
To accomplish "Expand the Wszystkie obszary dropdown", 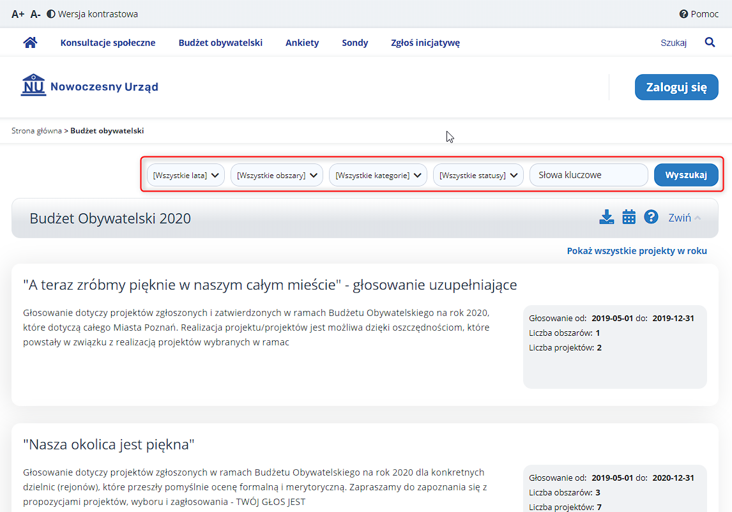I will click(277, 175).
